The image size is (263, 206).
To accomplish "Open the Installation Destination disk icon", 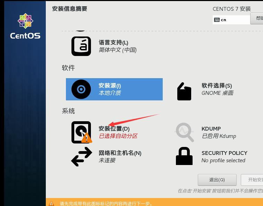I will [82, 132].
